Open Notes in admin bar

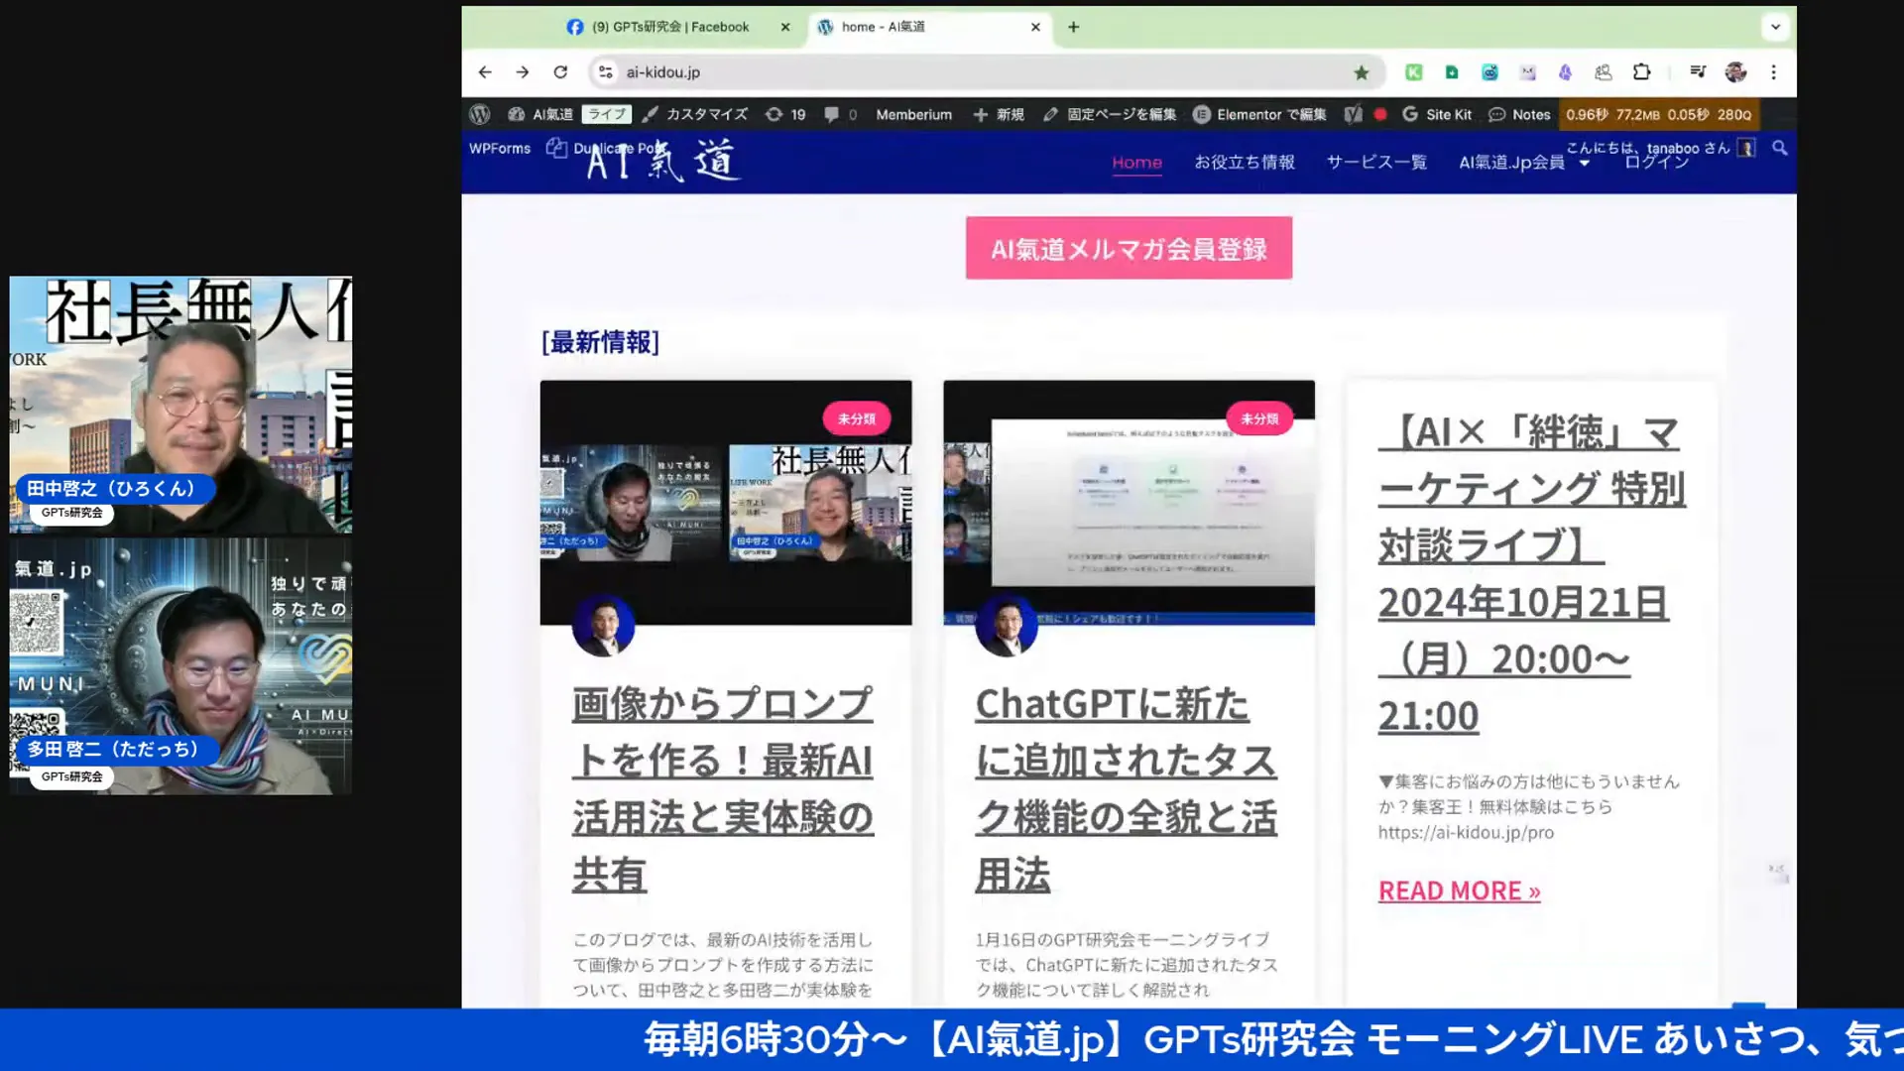coord(1519,114)
